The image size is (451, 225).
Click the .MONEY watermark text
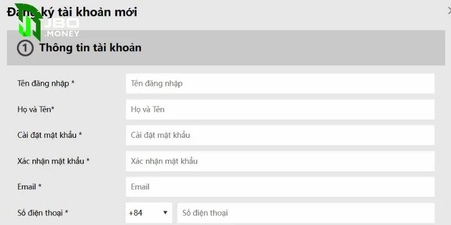(x=63, y=34)
